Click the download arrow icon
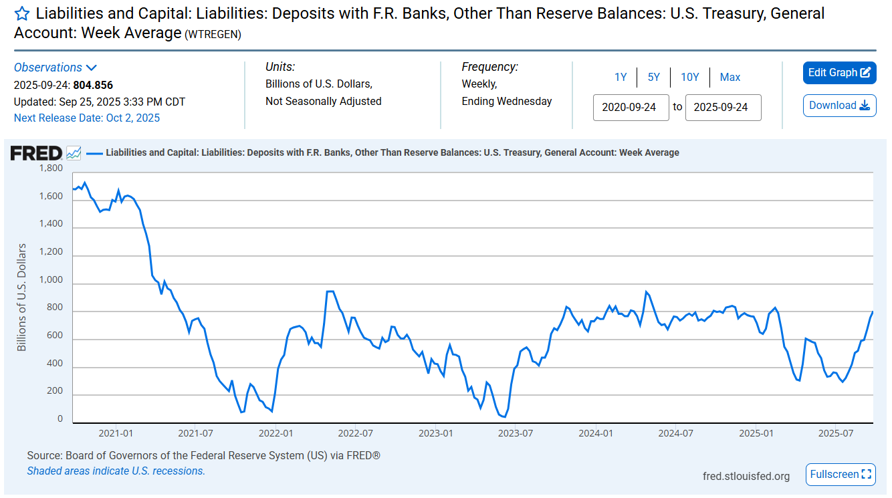Screen dimensions: 892x498 coord(865,106)
